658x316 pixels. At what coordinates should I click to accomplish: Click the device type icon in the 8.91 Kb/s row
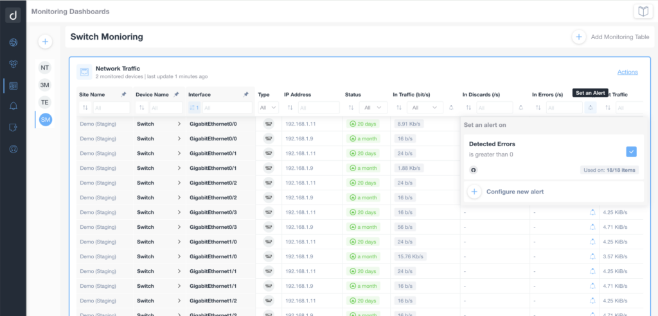269,124
